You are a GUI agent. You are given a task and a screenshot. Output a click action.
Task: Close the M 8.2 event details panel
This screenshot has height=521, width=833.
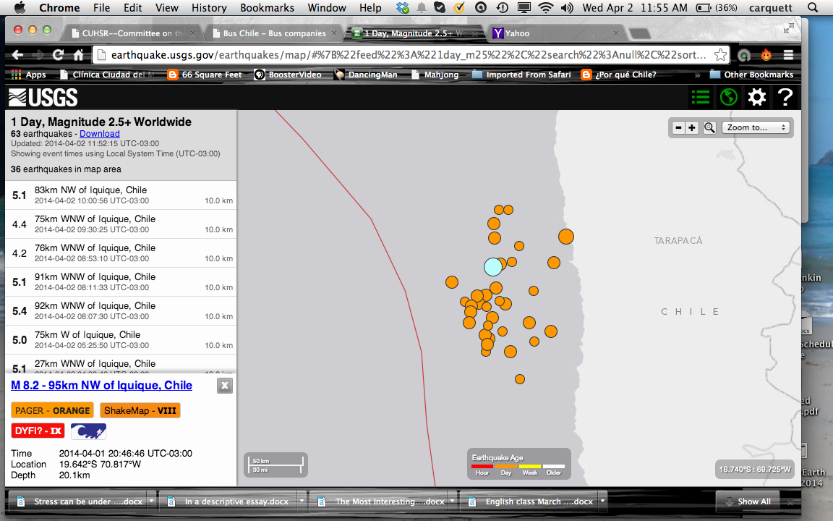click(x=225, y=386)
